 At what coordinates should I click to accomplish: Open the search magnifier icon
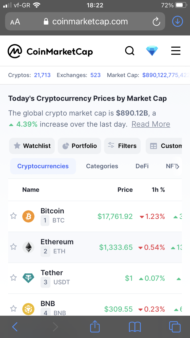130,51
